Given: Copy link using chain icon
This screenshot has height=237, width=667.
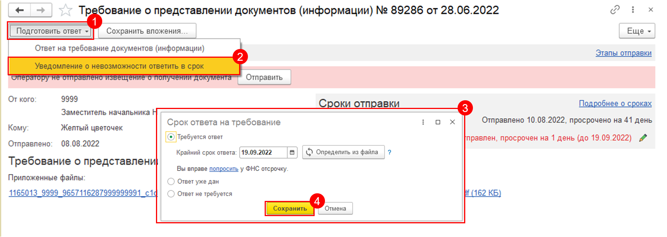Looking at the screenshot, I should click(x=615, y=10).
